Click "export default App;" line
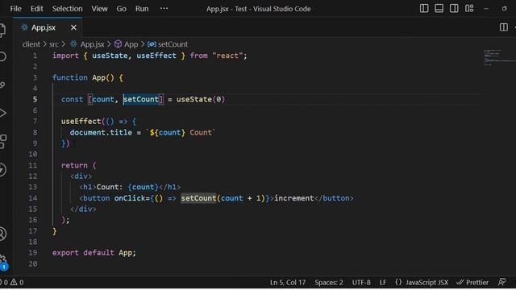Screen dimensions: 516x290 (94, 252)
